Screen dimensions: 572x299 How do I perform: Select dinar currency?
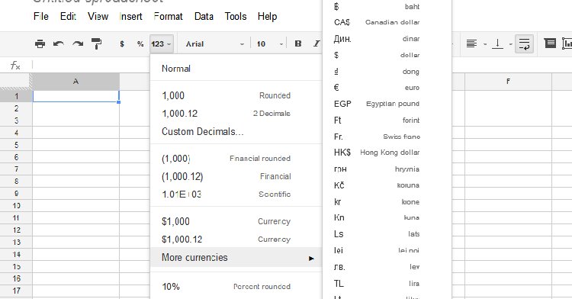387,39
